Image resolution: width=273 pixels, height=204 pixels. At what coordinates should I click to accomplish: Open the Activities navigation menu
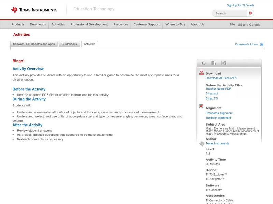point(58,24)
